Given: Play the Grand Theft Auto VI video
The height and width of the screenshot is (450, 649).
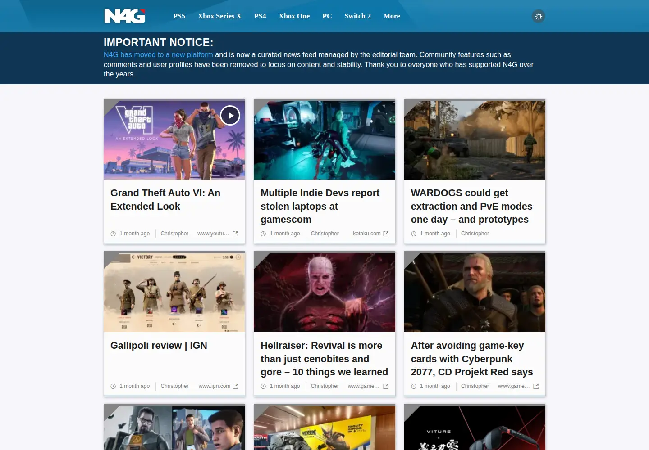Looking at the screenshot, I should (x=230, y=115).
